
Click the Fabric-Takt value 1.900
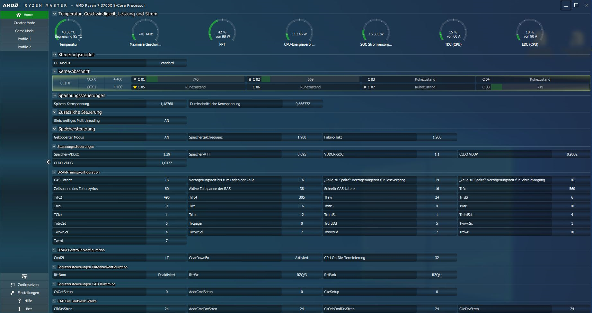pos(437,137)
